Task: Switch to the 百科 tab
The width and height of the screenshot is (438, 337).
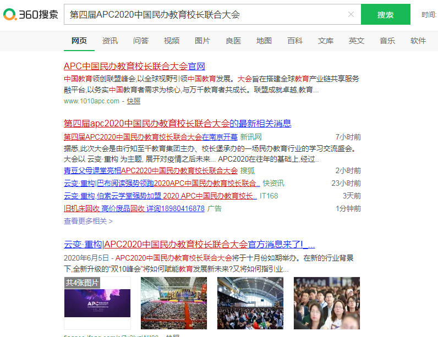Action: 295,41
